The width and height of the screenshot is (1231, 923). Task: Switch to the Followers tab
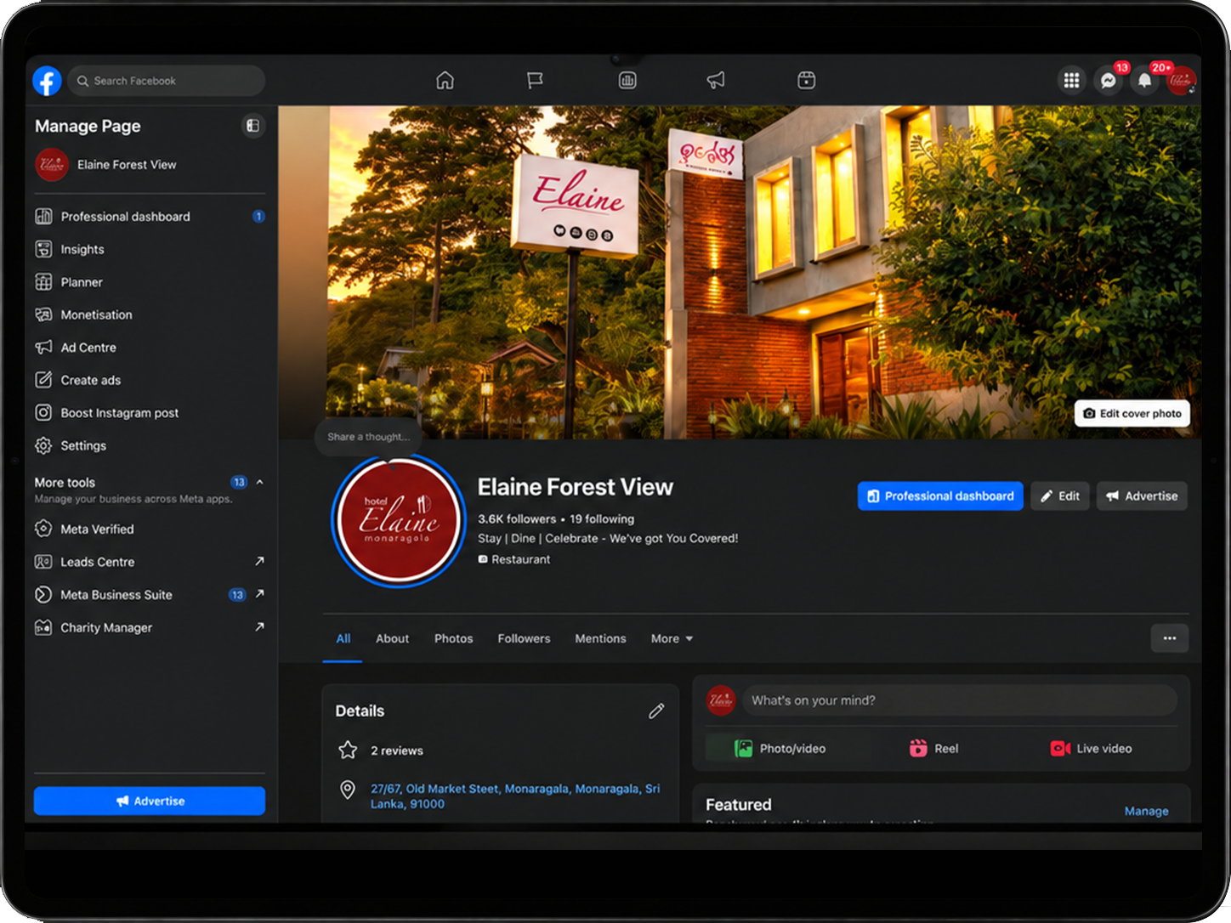coord(524,638)
